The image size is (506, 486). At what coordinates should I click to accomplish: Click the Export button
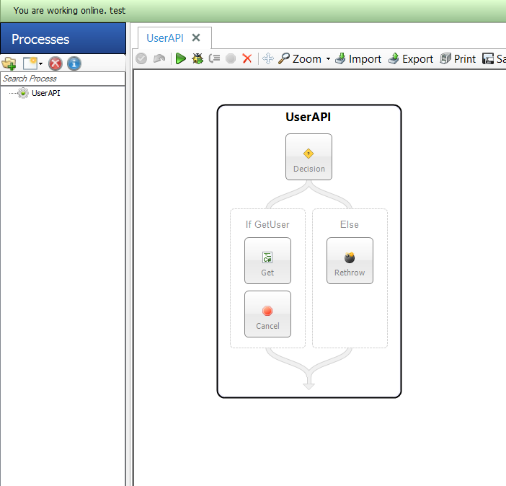(x=411, y=59)
